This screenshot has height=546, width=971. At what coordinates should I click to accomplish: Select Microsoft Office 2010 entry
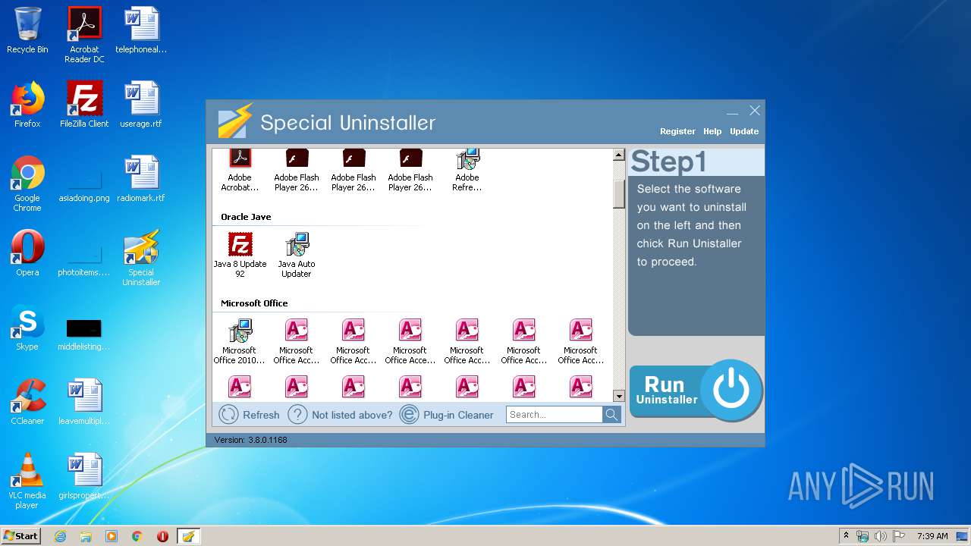pyautogui.click(x=240, y=342)
